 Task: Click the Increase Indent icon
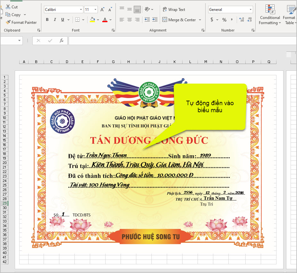tap(155, 20)
